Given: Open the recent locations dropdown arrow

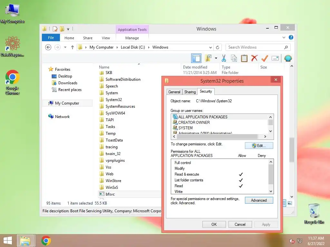Looking at the screenshot, I should point(65,47).
